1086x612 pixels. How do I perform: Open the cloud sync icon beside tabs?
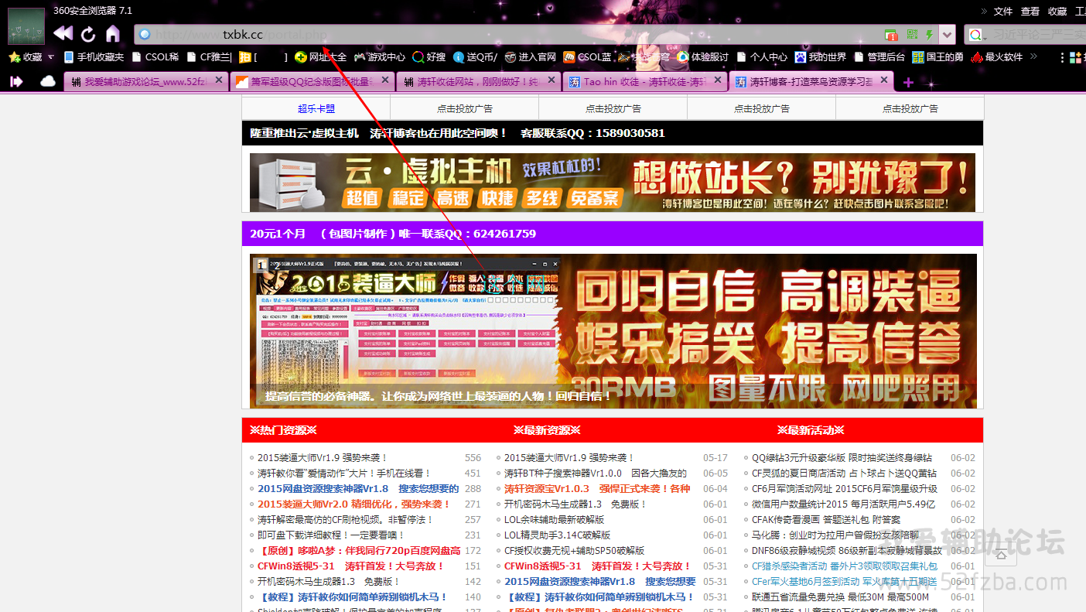48,81
